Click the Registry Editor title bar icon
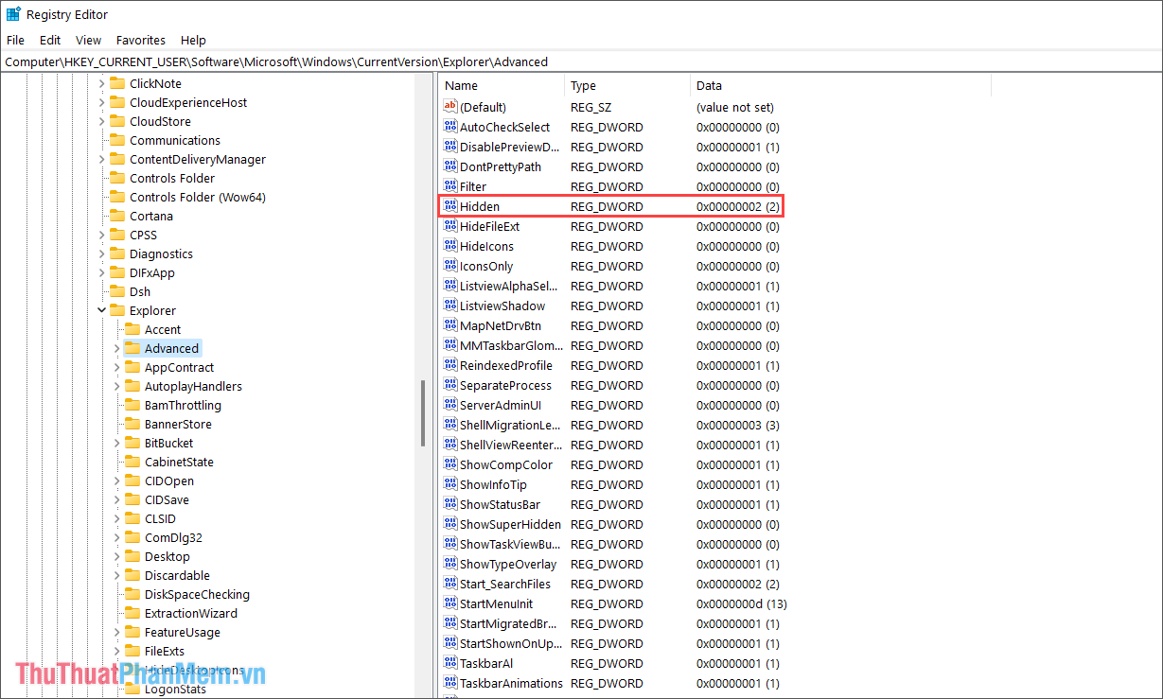1163x699 pixels. click(x=12, y=13)
